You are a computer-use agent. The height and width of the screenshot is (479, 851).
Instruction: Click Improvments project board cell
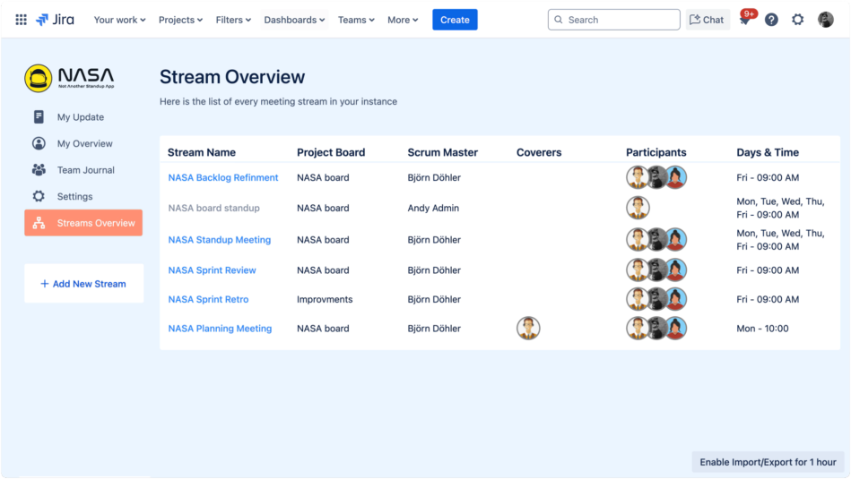tap(325, 299)
